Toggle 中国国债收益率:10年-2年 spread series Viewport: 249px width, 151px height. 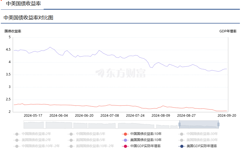pyautogui.click(x=37, y=146)
